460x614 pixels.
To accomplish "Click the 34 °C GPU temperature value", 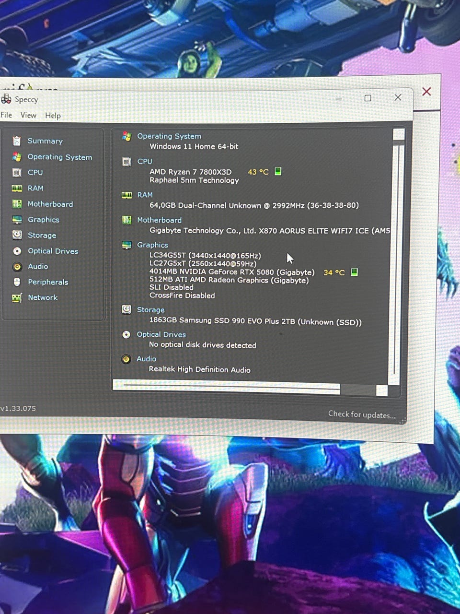I will 334,272.
